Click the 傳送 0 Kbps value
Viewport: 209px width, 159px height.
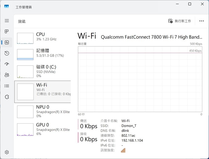89,126
